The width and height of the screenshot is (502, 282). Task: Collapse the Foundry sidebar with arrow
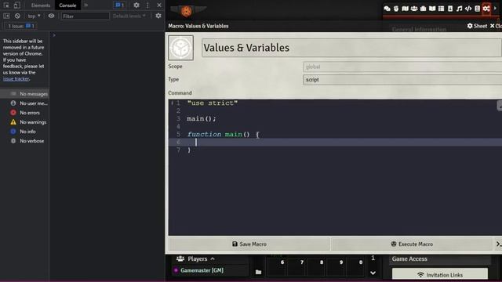(x=495, y=9)
